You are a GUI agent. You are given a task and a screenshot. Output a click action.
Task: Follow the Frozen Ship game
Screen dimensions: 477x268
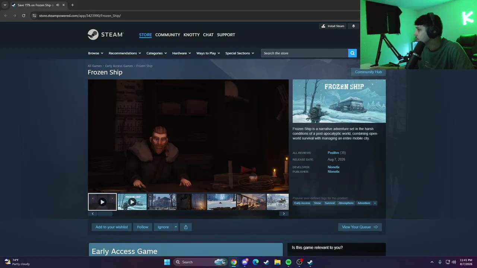[143, 227]
